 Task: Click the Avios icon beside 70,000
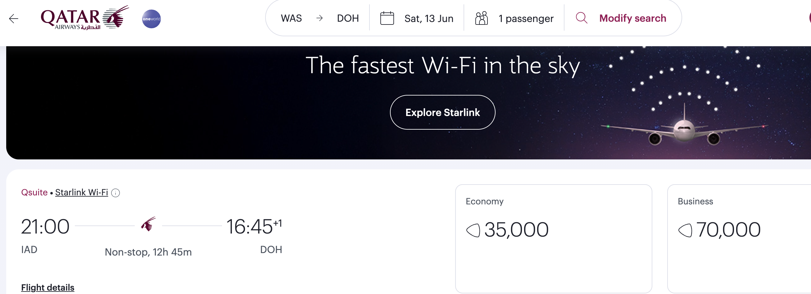[685, 230]
